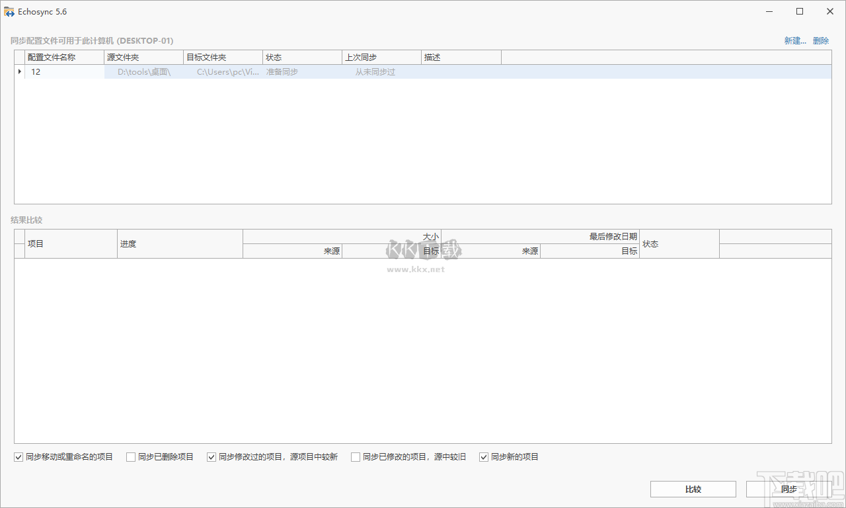Image resolution: width=846 pixels, height=508 pixels.
Task: Toggle 同步修改过的项目，源项目中较新
Action: click(x=211, y=456)
